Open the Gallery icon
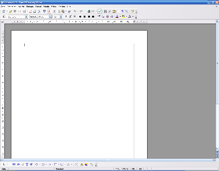This screenshot has width=219, height=171. [114, 11]
